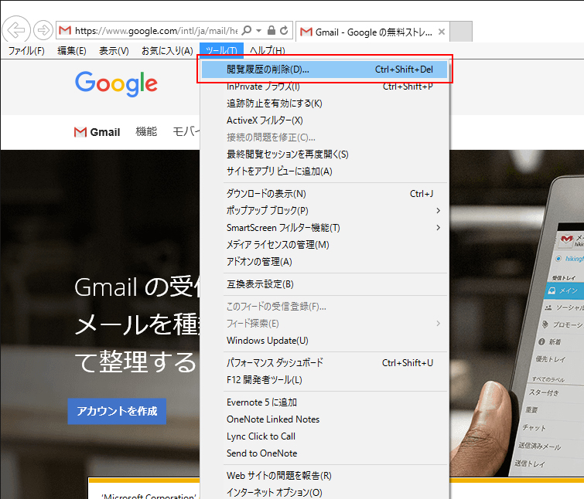Click the アカウントを作成 button
The height and width of the screenshot is (499, 584).
pos(117,411)
